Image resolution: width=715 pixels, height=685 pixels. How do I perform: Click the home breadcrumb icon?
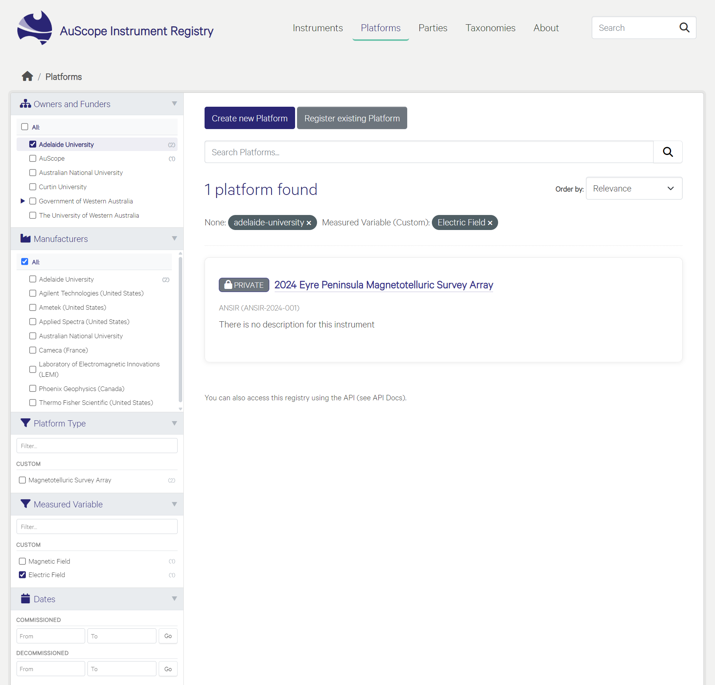click(x=27, y=76)
